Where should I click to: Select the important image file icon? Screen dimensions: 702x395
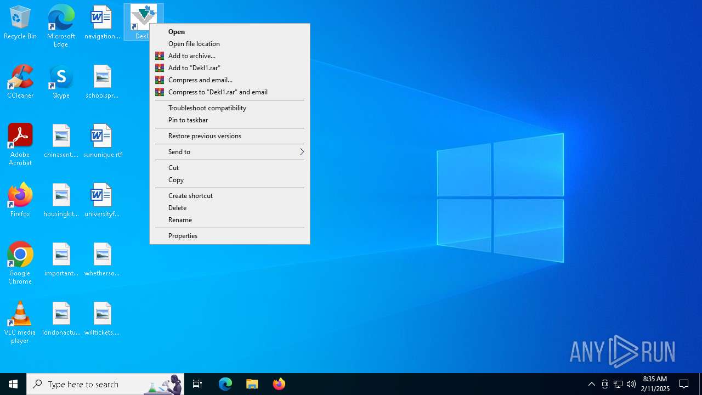tap(61, 260)
